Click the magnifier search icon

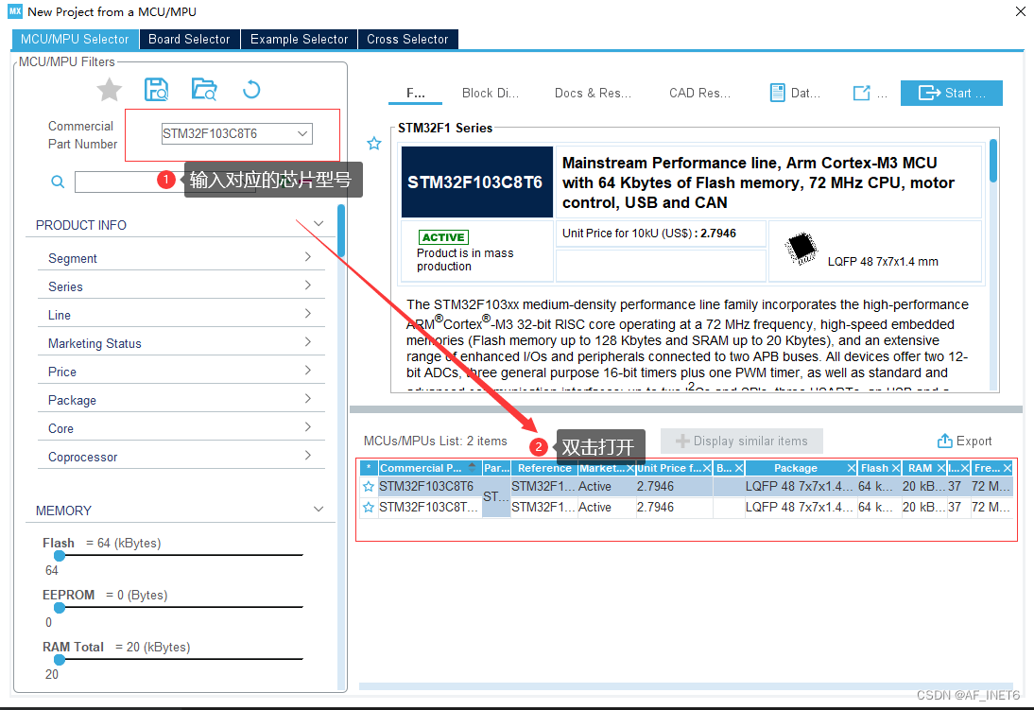[58, 182]
